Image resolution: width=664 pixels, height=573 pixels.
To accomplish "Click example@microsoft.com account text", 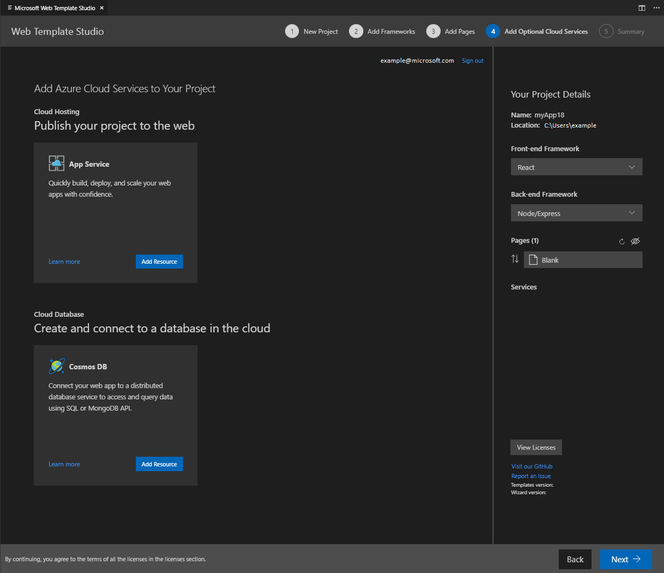I will pos(417,61).
